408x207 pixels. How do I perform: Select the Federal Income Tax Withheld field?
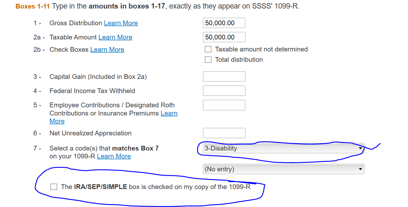224,91
